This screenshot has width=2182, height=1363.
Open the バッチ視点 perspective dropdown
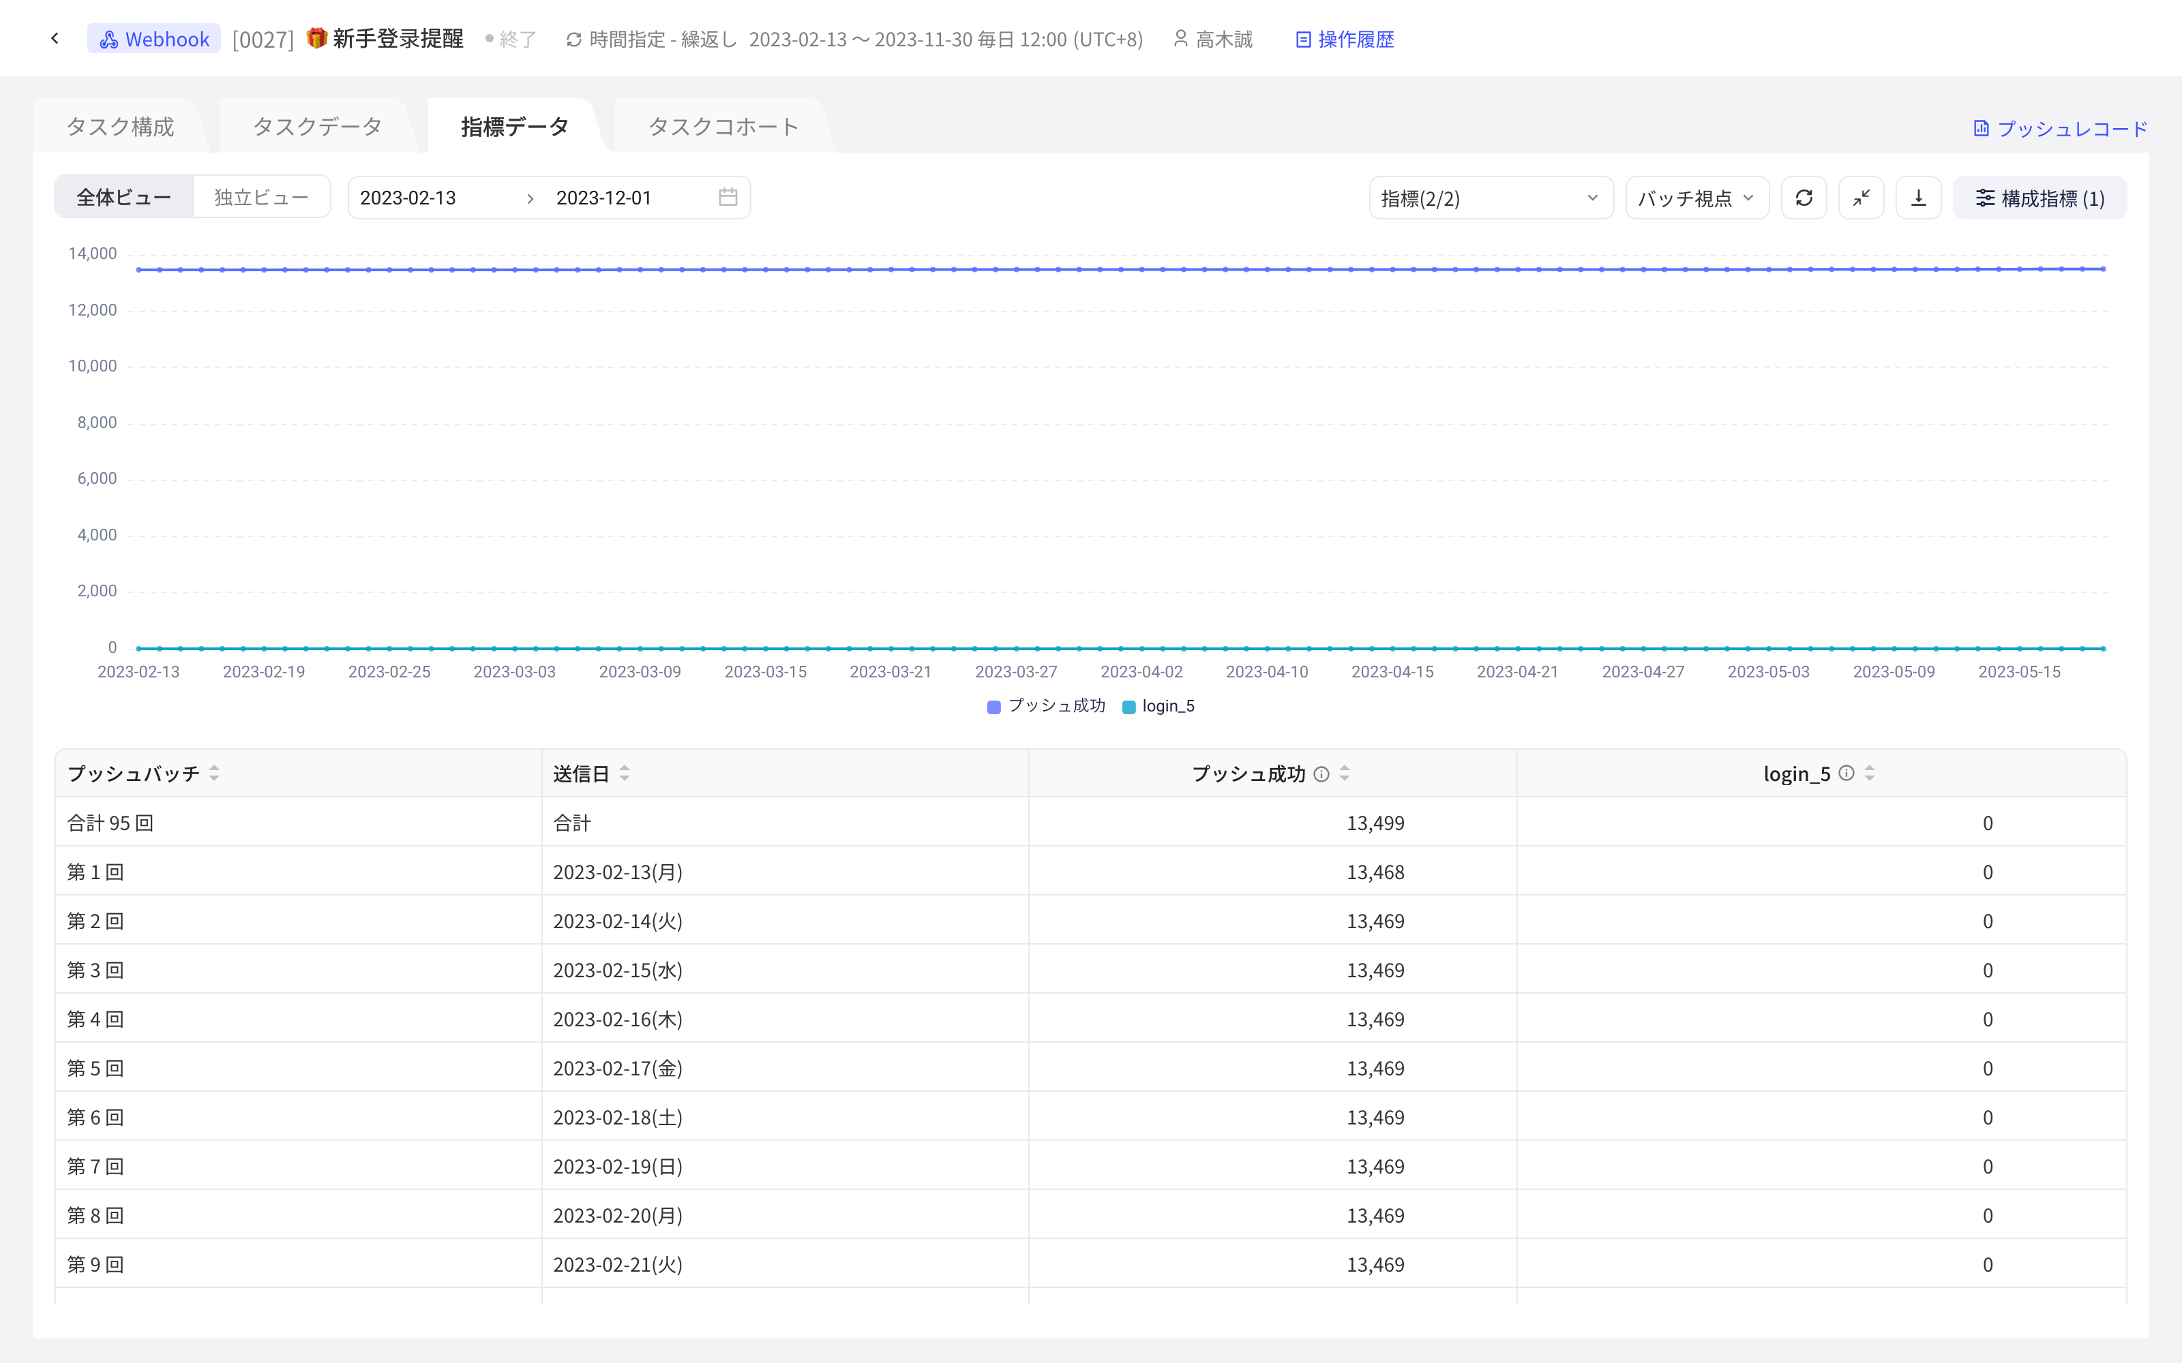1697,198
